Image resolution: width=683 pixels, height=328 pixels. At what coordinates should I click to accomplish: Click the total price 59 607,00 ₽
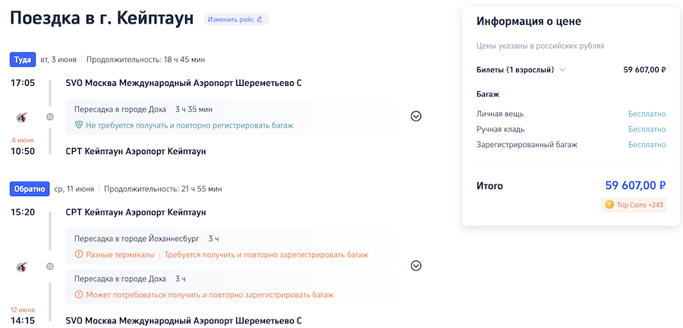[634, 185]
